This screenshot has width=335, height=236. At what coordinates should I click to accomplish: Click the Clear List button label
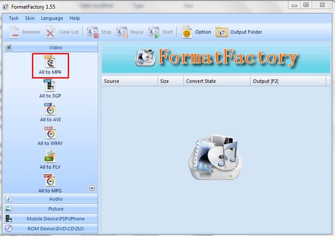click(68, 32)
